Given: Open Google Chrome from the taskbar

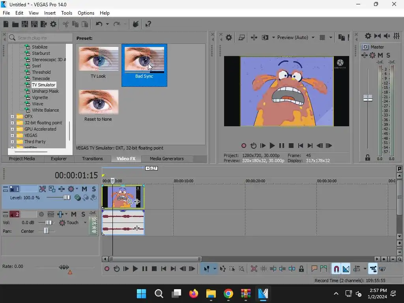Looking at the screenshot, I should click(228, 294).
